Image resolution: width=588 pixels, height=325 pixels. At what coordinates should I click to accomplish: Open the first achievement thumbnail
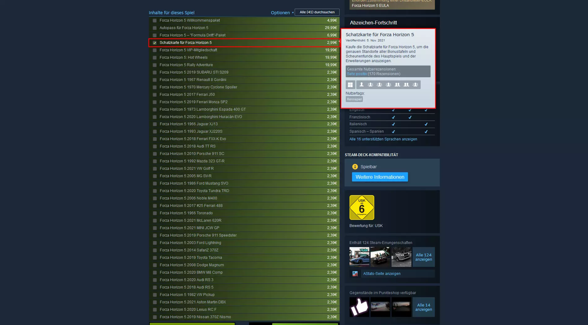(x=359, y=257)
